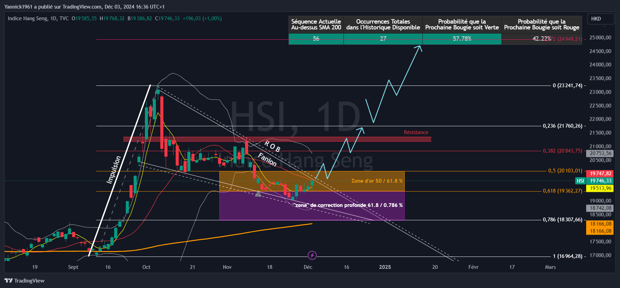The height and width of the screenshot is (288, 620).
Task: Click the Oct label on the time axis
Action: pos(146,267)
